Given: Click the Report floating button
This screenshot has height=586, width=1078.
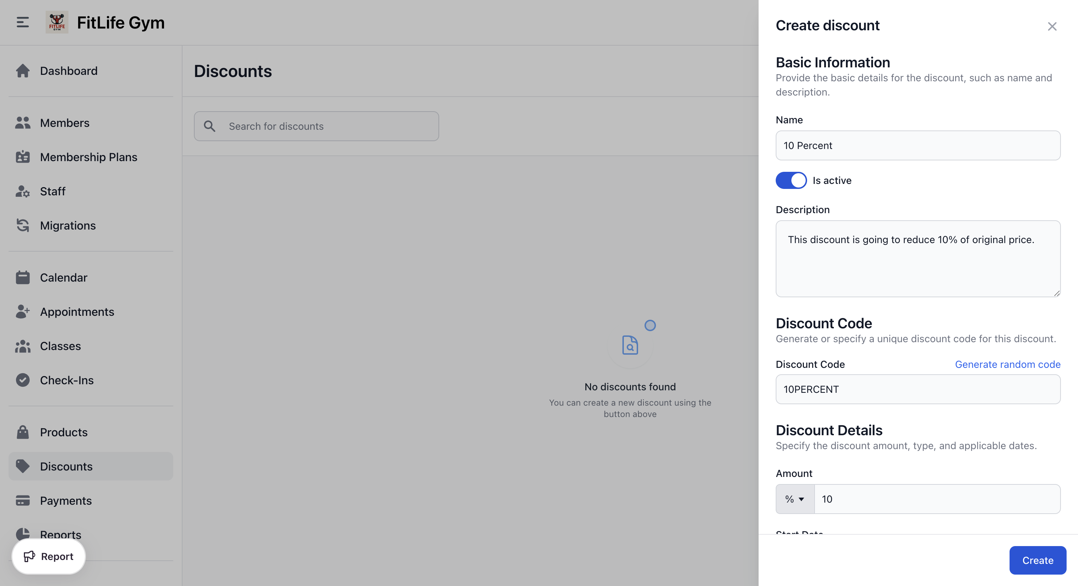Looking at the screenshot, I should click(48, 556).
